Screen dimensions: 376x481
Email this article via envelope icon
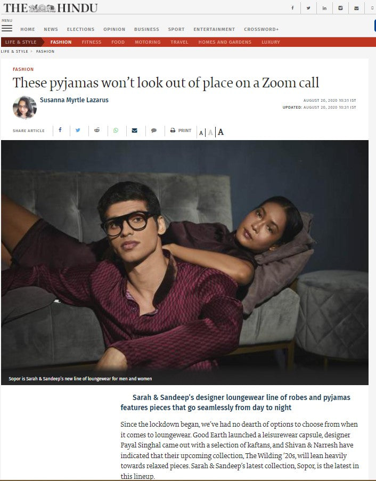click(134, 131)
